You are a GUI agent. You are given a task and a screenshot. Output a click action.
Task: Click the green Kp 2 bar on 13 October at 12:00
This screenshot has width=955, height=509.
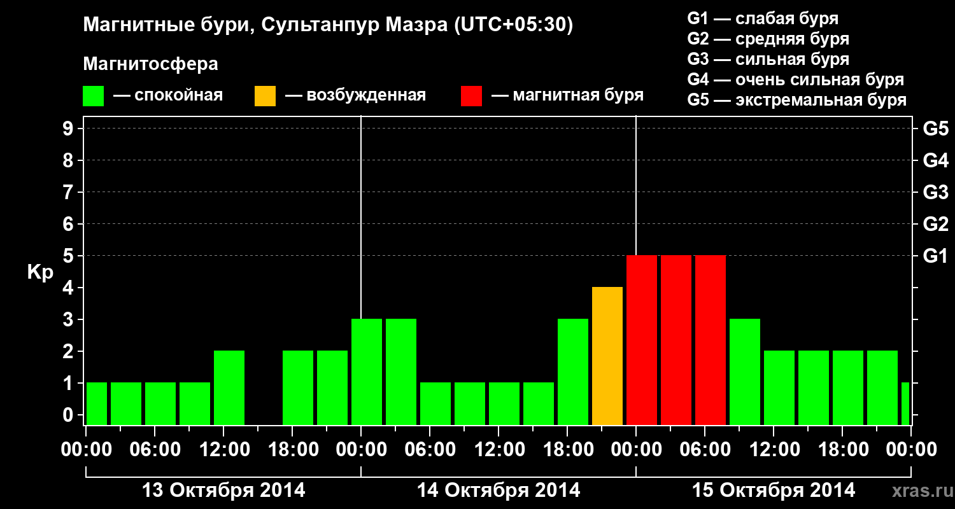[229, 388]
